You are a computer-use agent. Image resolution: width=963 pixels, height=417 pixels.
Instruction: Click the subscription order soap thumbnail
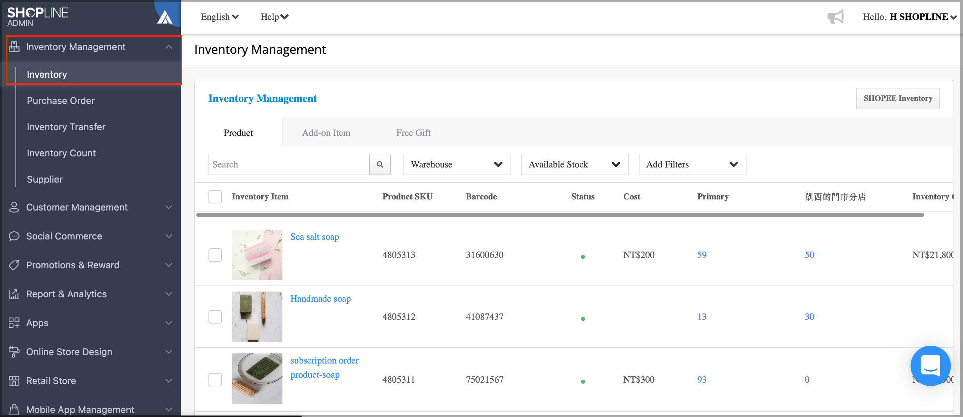tap(257, 378)
